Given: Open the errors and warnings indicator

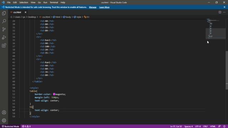Looking at the screenshot, I should tap(26, 127).
